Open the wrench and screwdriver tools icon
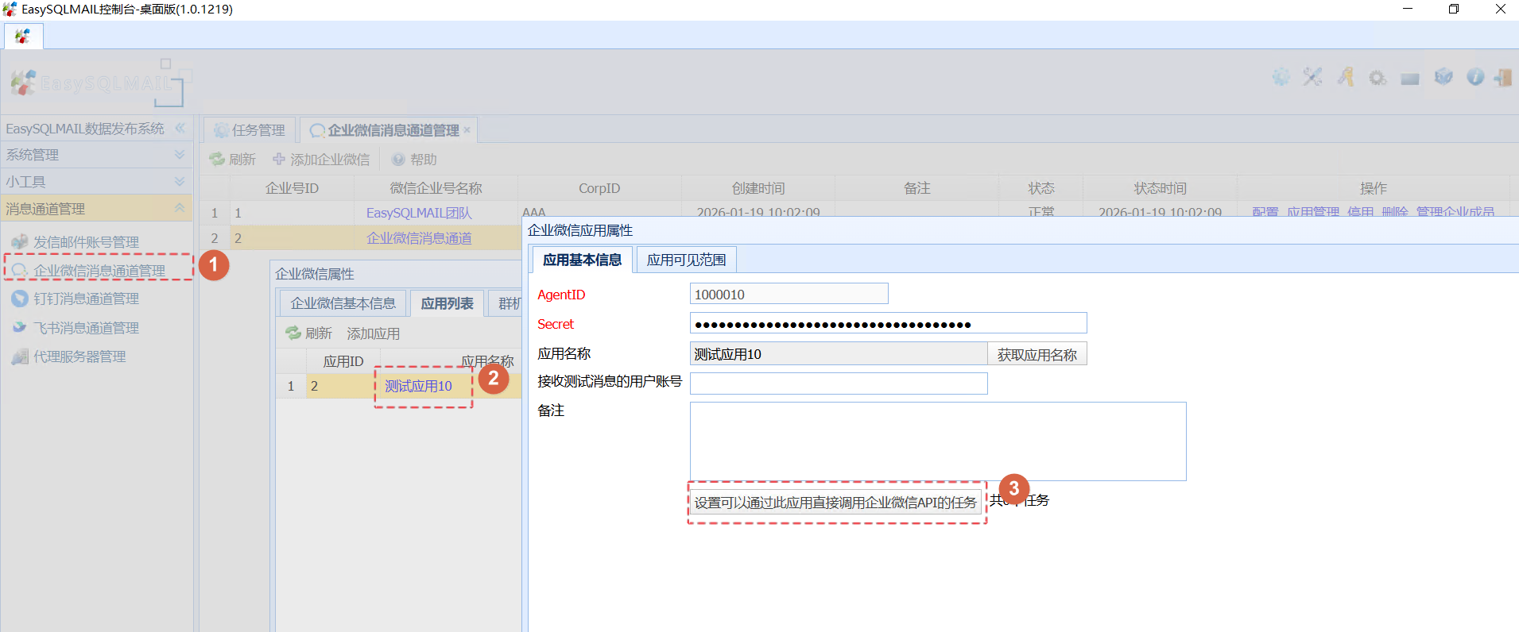Viewport: 1519px width, 632px height. tap(1312, 77)
